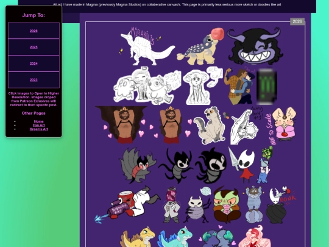Open the Hornet with needle drawing

click(241, 165)
